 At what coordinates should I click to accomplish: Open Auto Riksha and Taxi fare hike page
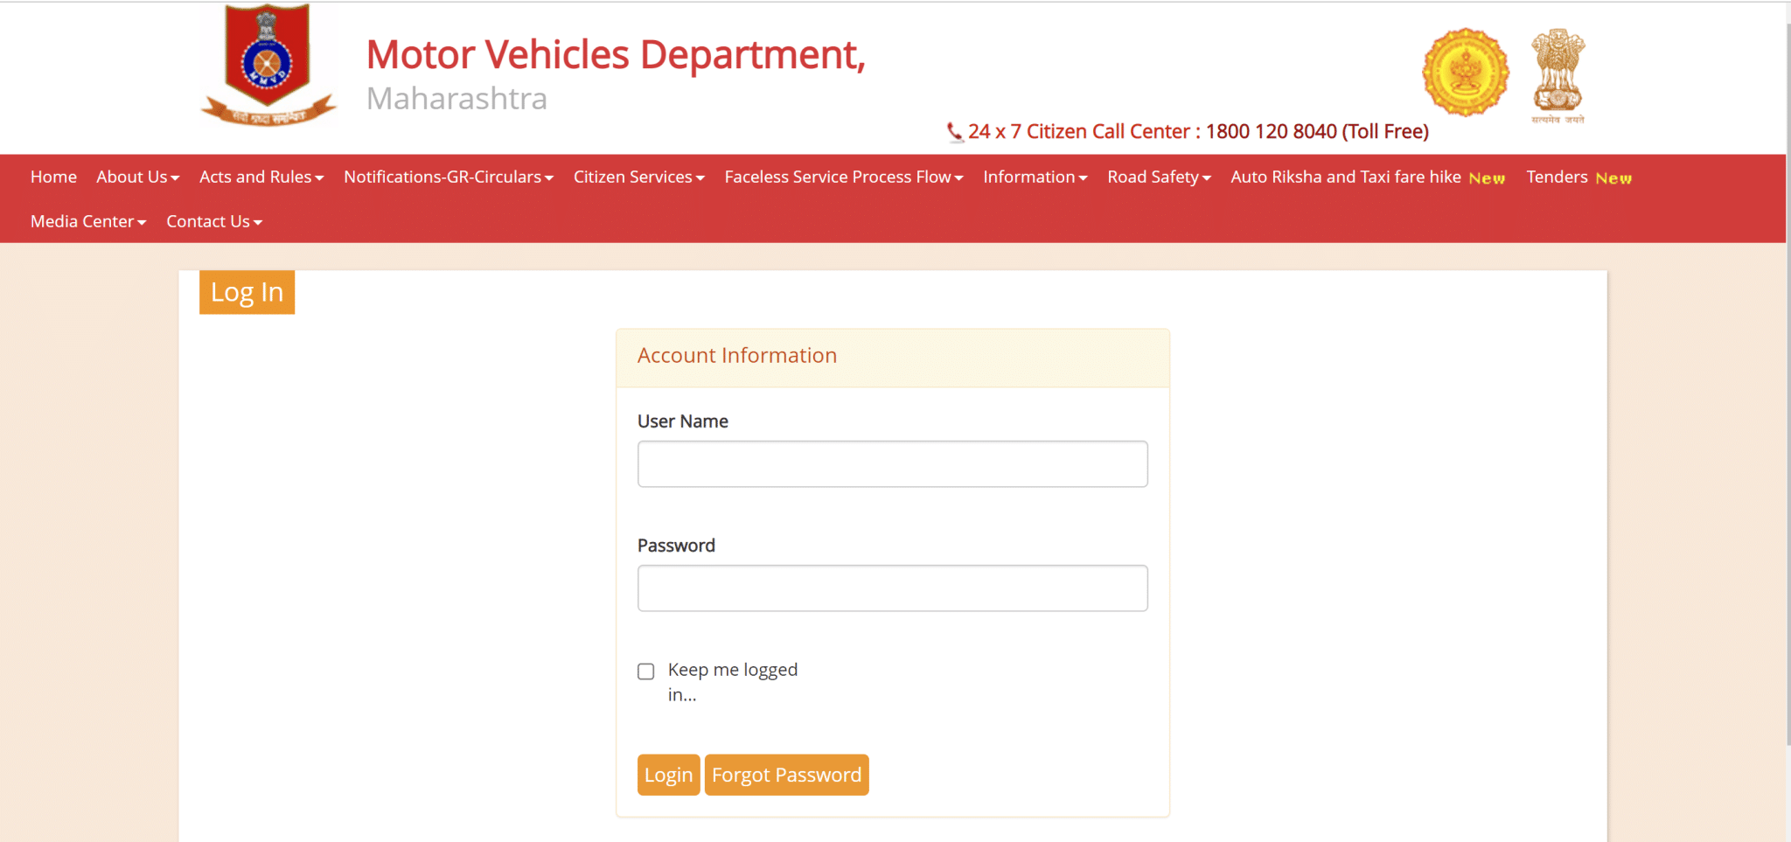coord(1345,177)
